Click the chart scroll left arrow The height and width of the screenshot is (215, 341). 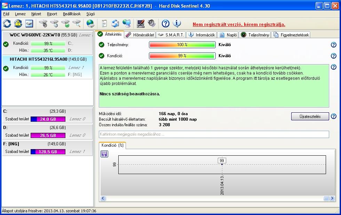click(x=103, y=198)
